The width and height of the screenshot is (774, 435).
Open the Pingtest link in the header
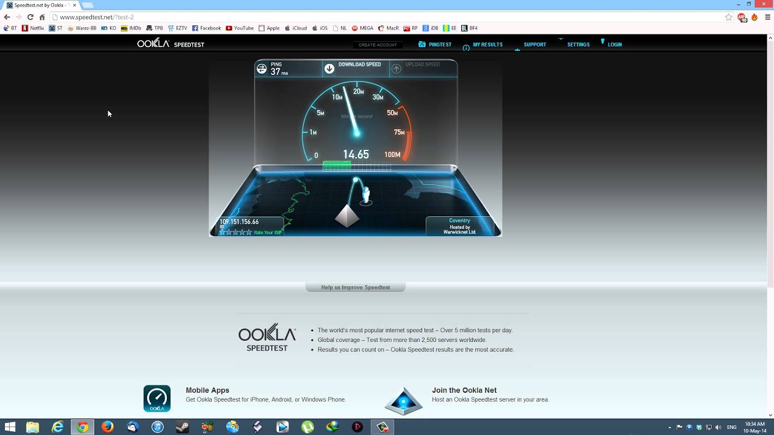pos(435,45)
